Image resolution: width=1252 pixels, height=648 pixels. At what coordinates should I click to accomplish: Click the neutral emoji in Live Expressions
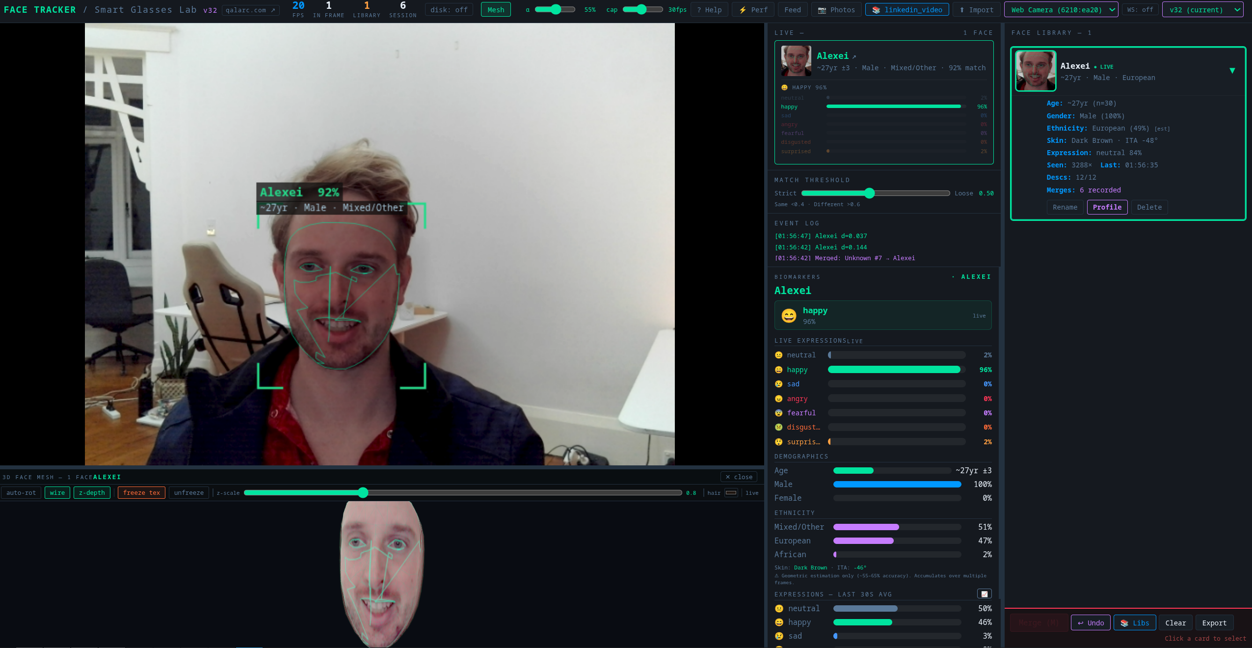tap(778, 355)
